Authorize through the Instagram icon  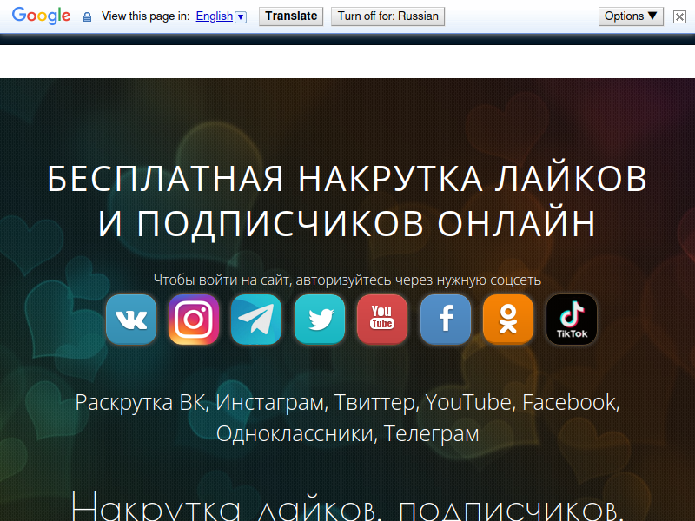point(194,320)
